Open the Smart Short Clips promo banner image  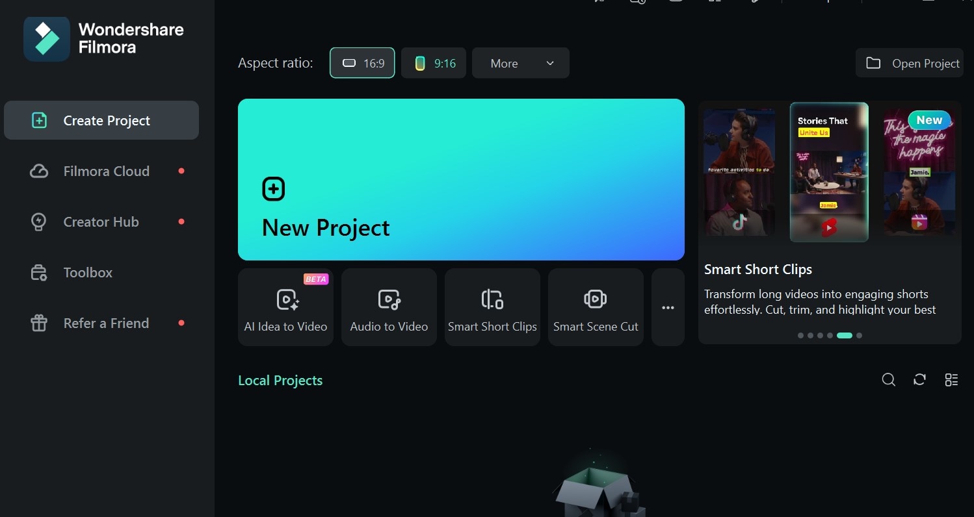[830, 172]
